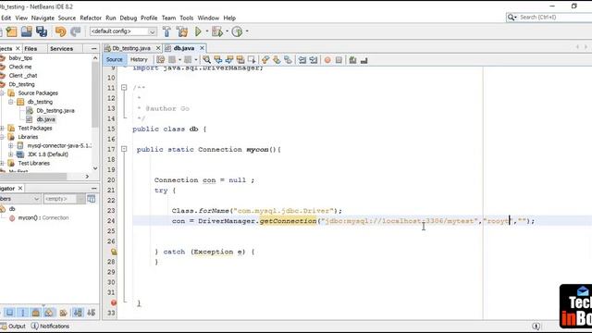
Task: Click the Shift Line Right editor icon
Action: pyautogui.click(x=314, y=59)
